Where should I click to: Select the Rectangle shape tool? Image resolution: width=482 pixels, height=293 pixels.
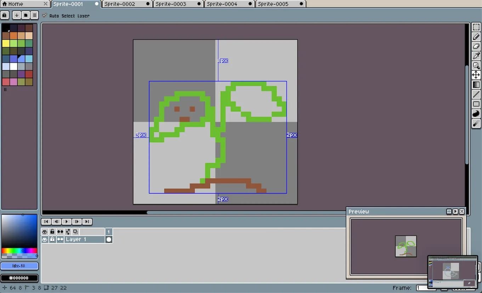coord(476,104)
